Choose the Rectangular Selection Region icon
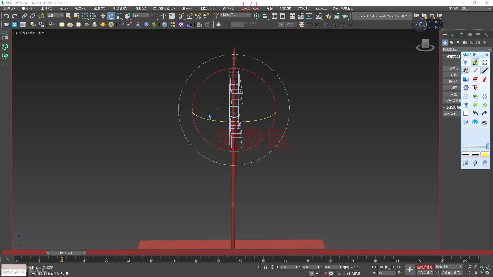 point(85,16)
